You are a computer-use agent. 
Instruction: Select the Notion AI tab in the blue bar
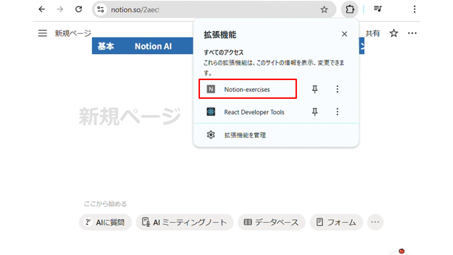tap(153, 46)
